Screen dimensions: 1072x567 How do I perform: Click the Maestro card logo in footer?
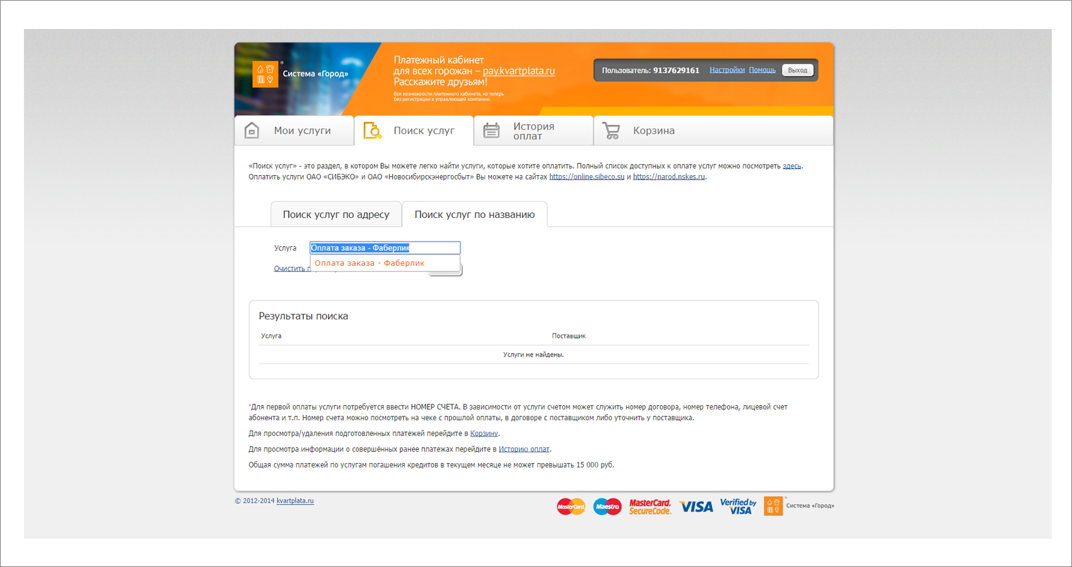[607, 507]
